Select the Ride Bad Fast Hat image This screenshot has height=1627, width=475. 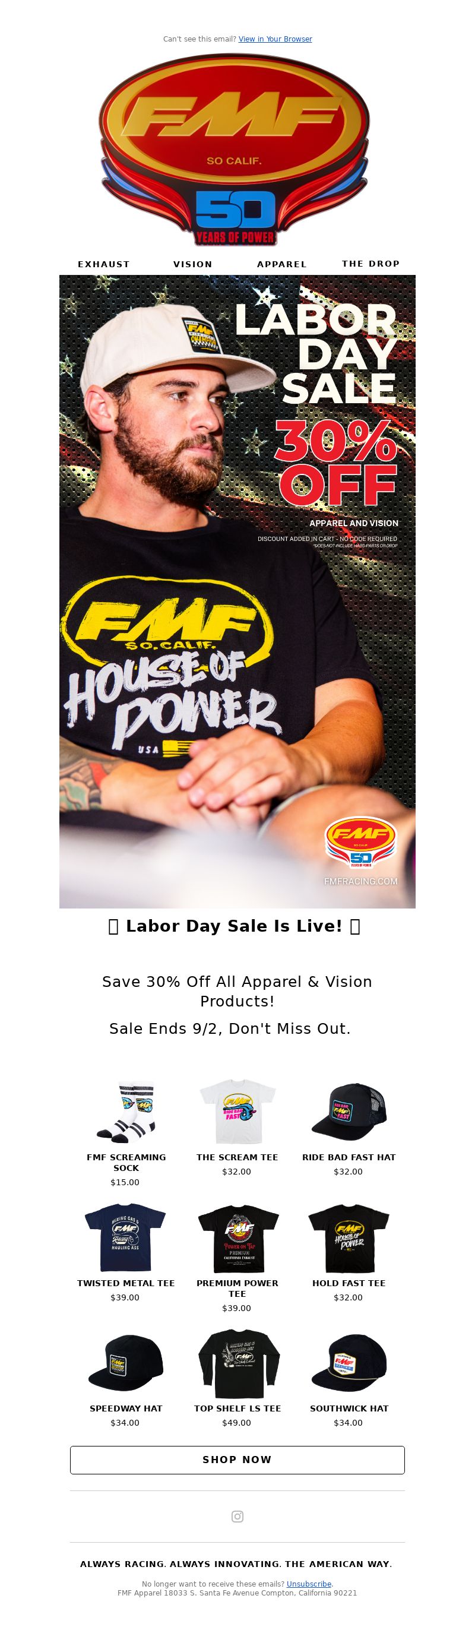[x=349, y=1113]
